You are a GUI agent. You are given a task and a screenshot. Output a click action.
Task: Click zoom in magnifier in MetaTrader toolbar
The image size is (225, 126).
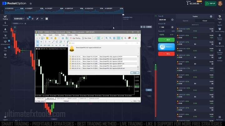(107, 38)
